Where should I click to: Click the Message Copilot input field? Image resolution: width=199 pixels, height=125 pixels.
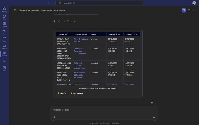tap(104, 110)
